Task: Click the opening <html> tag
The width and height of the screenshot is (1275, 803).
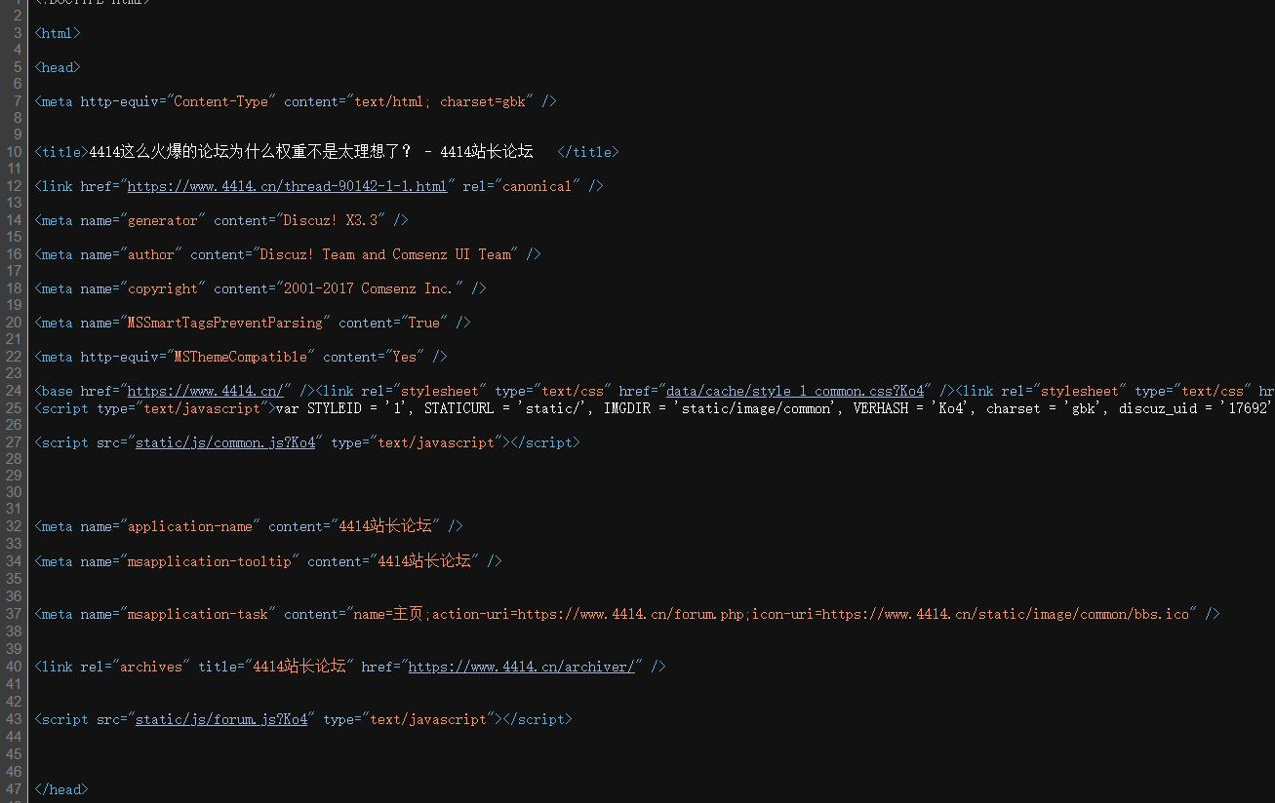Action: coord(58,33)
